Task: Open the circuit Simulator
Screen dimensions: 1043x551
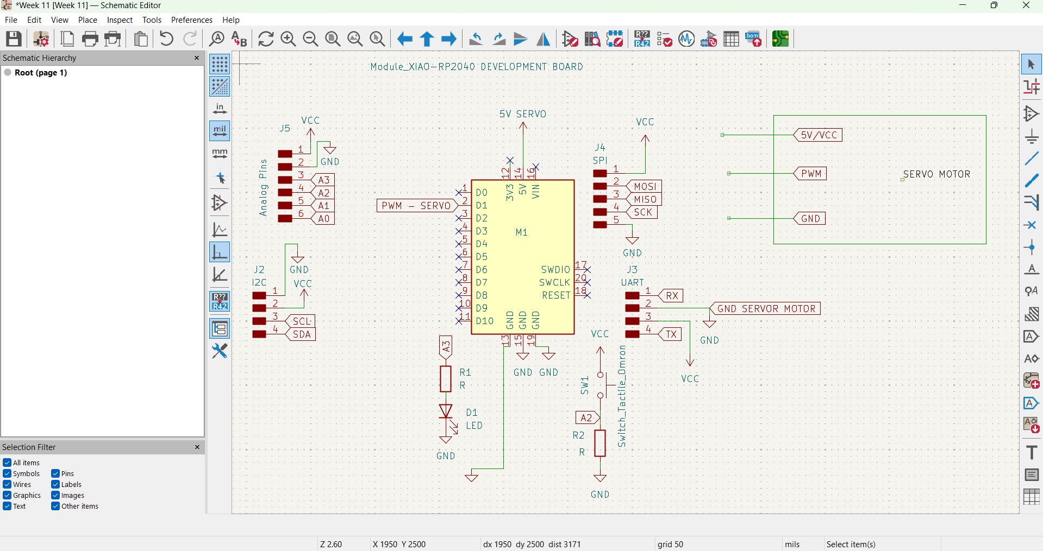Action: coord(686,39)
